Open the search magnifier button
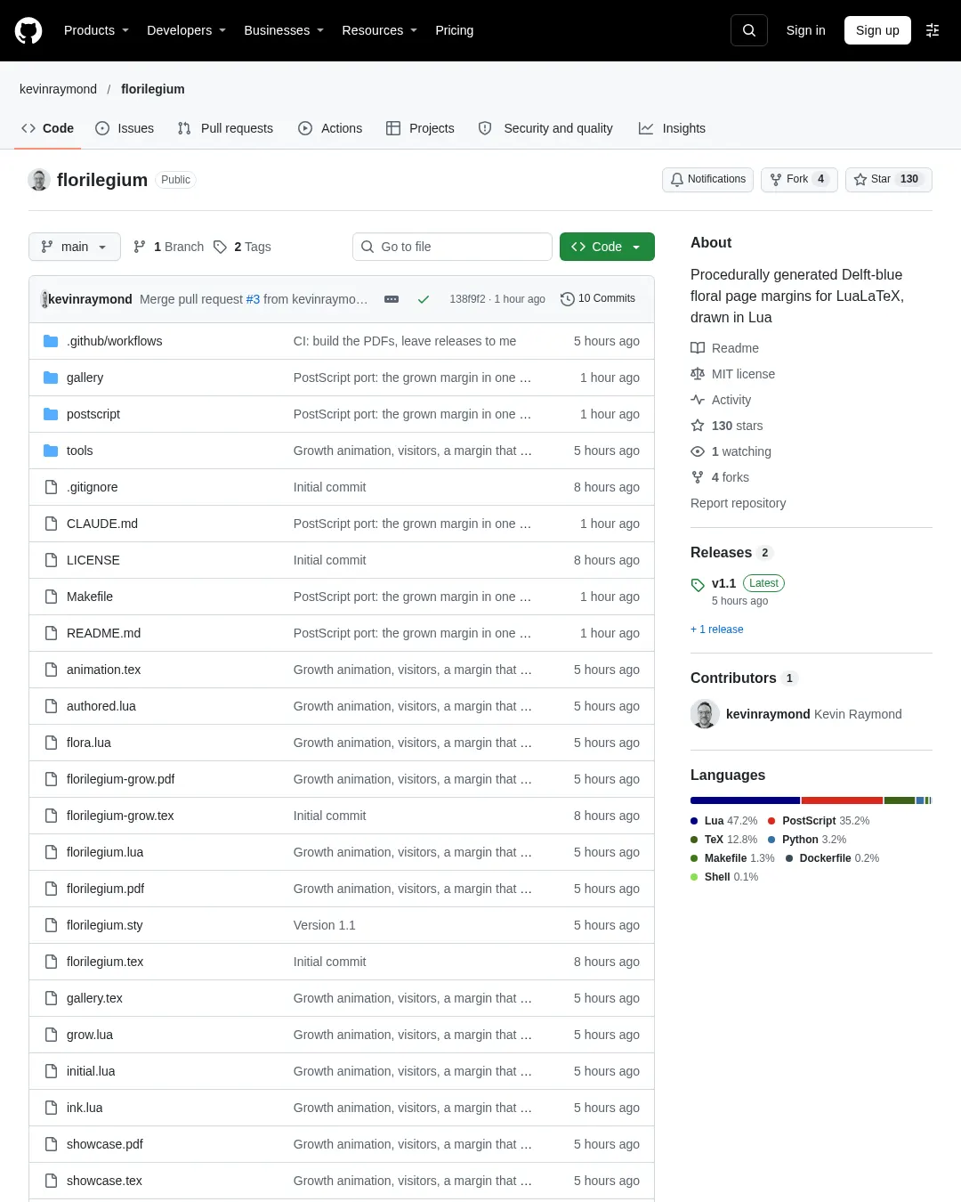The height and width of the screenshot is (1202, 961). 749,30
